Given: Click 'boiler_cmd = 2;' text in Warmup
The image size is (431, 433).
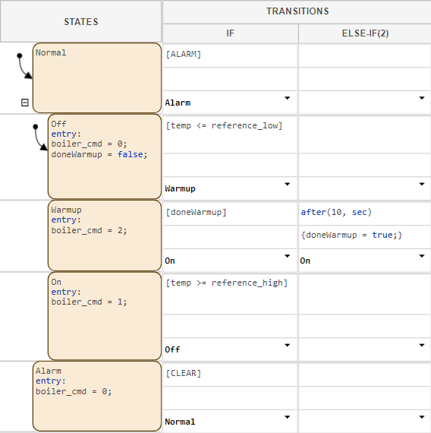Looking at the screenshot, I should (x=89, y=230).
